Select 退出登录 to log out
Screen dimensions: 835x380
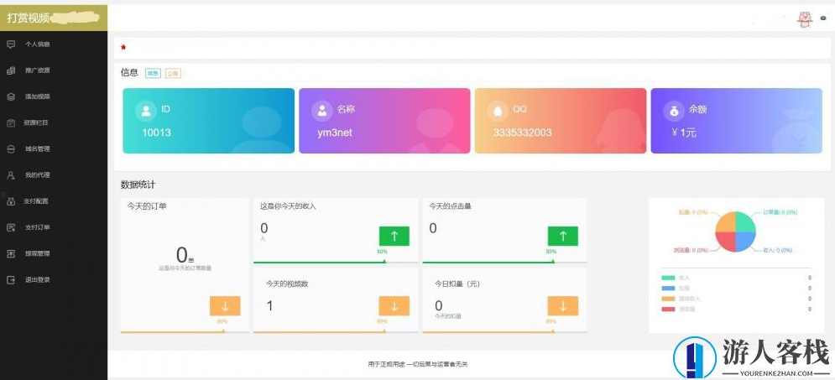point(54,280)
